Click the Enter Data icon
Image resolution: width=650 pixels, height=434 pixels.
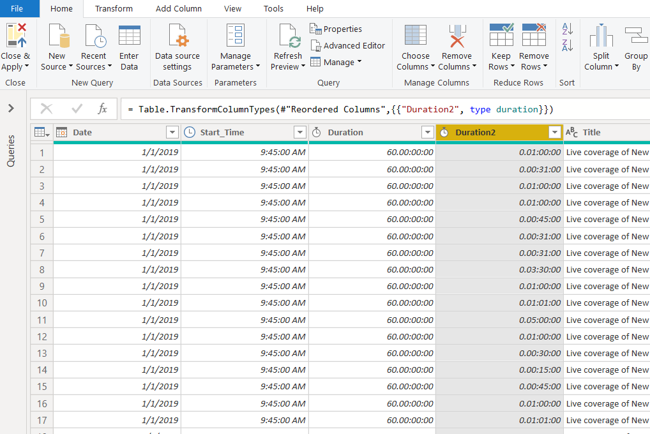(129, 36)
